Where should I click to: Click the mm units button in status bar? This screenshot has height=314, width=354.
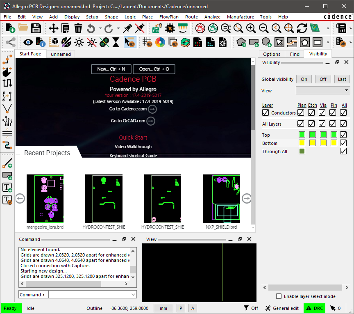163,308
